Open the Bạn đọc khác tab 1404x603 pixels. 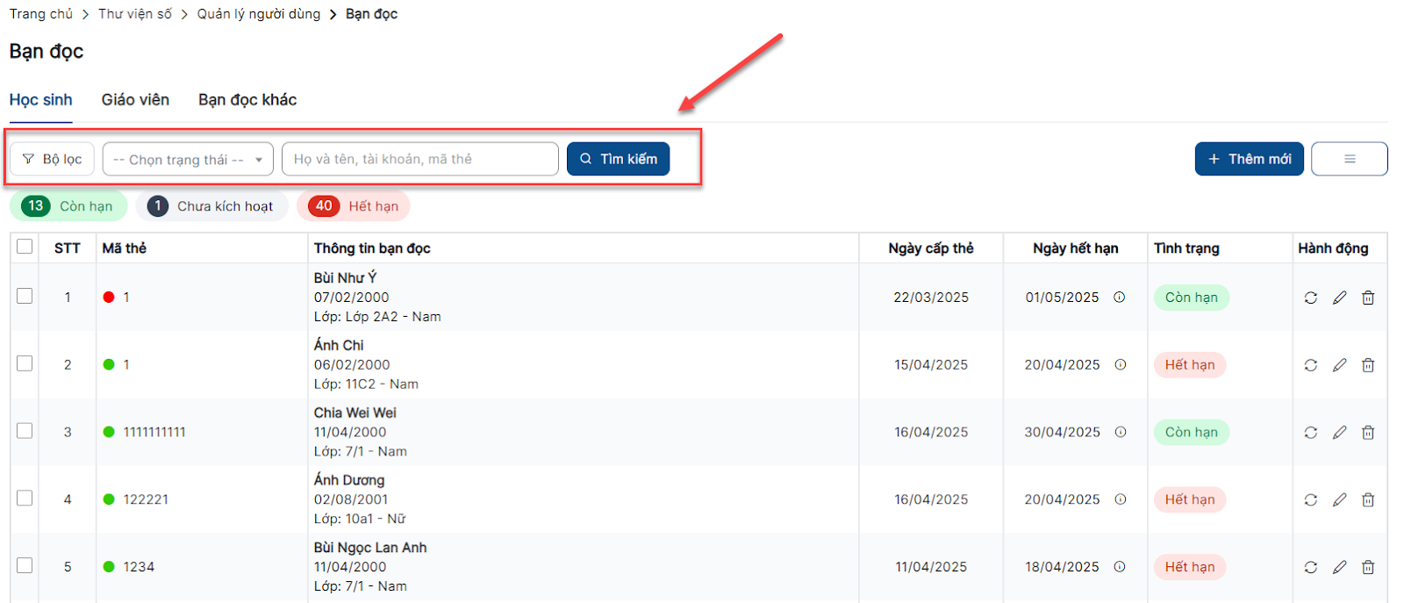coord(247,100)
